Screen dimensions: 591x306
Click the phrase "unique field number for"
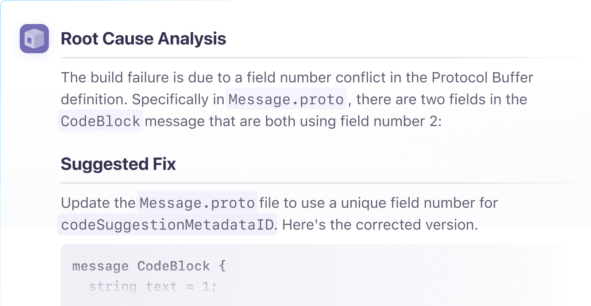pyautogui.click(x=419, y=203)
